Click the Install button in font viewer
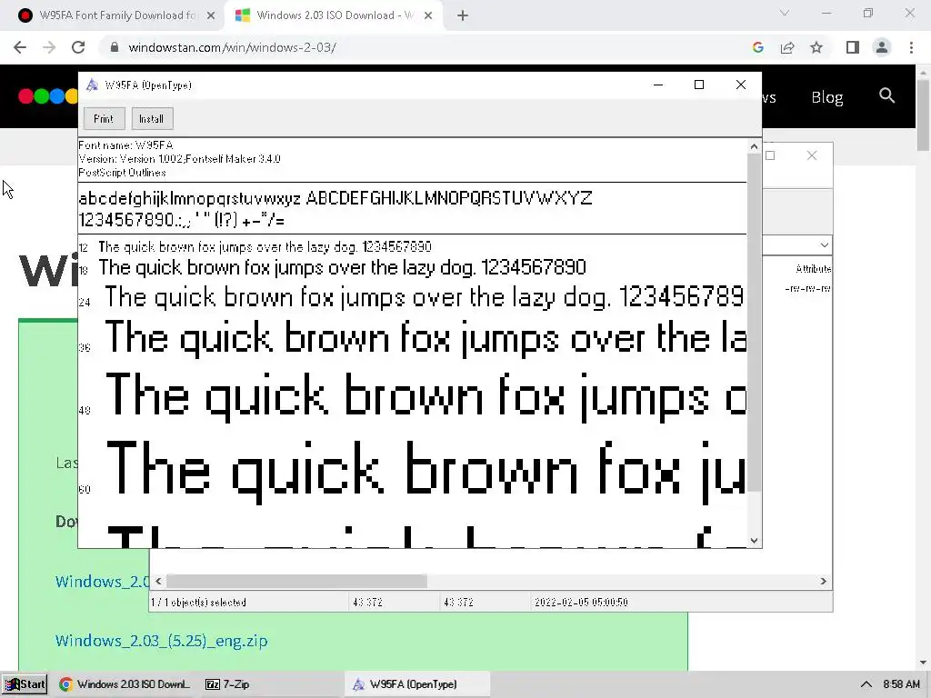The height and width of the screenshot is (698, 931). point(152,119)
